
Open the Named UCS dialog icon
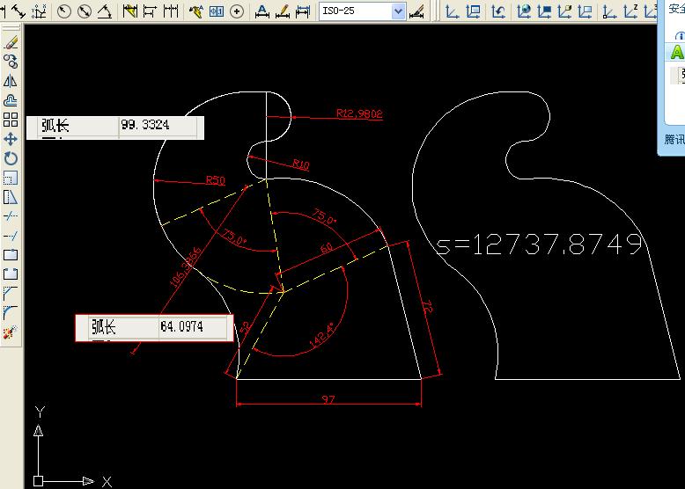point(473,11)
